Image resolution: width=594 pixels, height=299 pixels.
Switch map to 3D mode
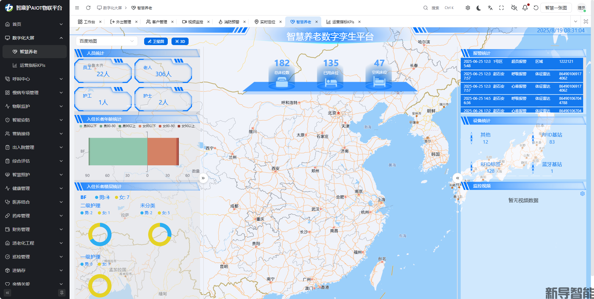pyautogui.click(x=180, y=41)
